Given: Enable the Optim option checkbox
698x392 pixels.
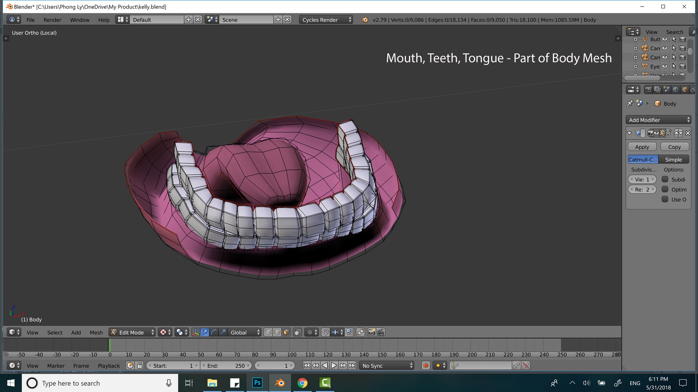Looking at the screenshot, I should coord(665,189).
